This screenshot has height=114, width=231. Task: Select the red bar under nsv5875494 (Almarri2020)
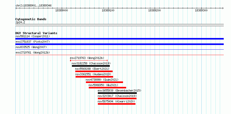[117, 104]
